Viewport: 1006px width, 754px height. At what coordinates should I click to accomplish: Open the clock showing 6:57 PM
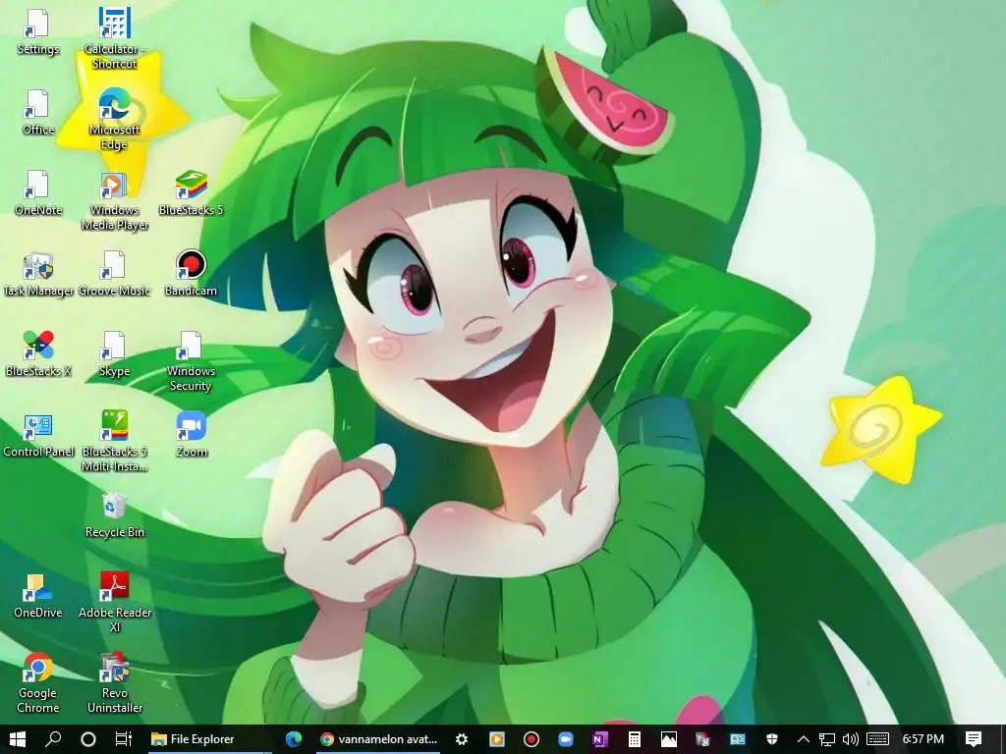coord(923,739)
